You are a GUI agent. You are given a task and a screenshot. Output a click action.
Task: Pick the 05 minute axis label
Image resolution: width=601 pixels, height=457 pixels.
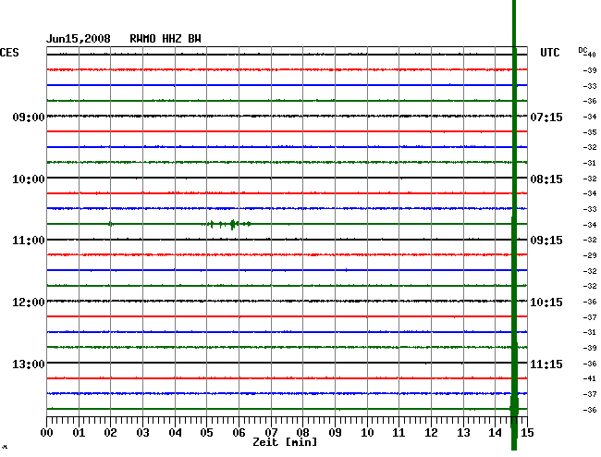(x=206, y=433)
